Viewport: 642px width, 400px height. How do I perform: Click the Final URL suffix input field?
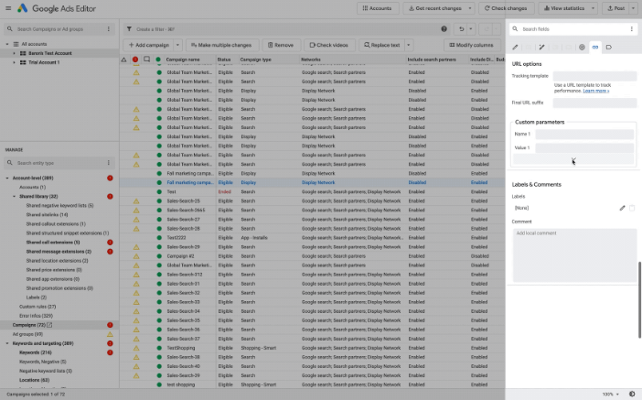tap(594, 103)
